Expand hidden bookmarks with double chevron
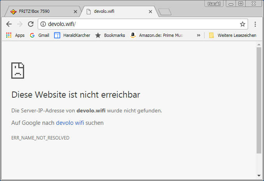The width and height of the screenshot is (264, 181). pyautogui.click(x=199, y=35)
